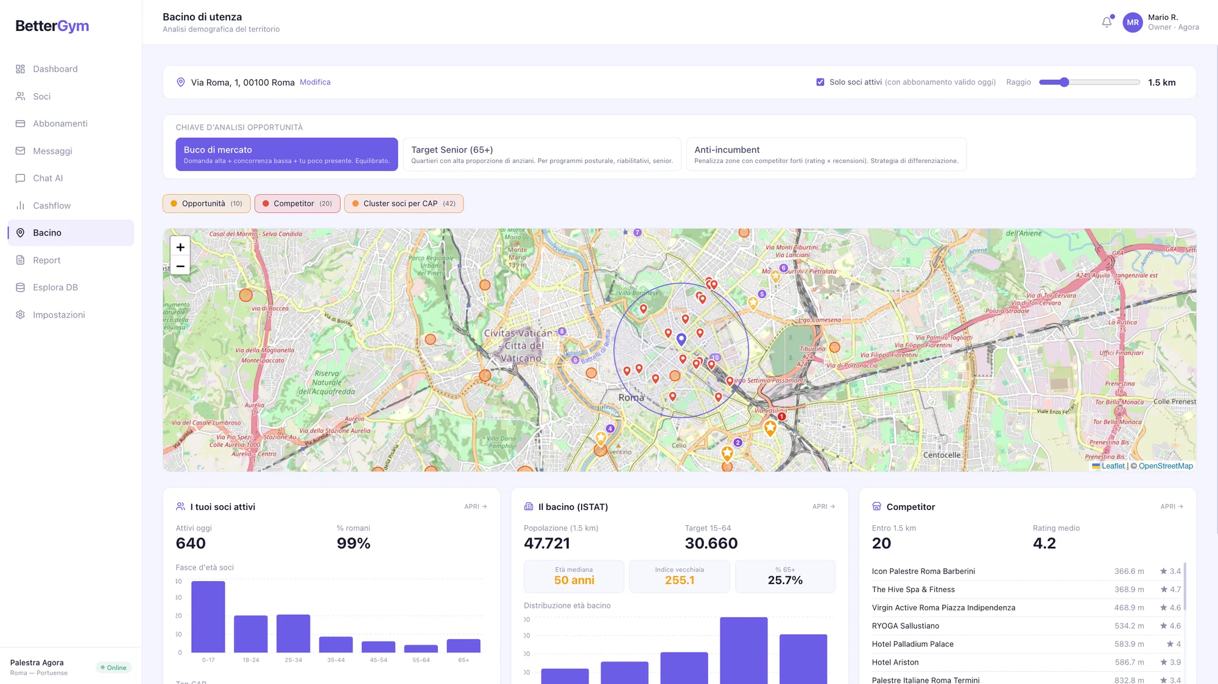Open the Report document icon

pos(20,260)
